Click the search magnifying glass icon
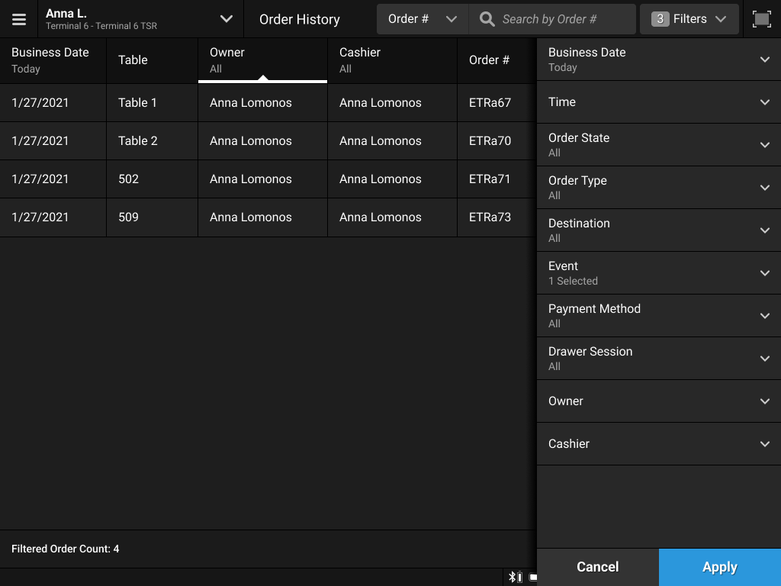 coord(487,19)
